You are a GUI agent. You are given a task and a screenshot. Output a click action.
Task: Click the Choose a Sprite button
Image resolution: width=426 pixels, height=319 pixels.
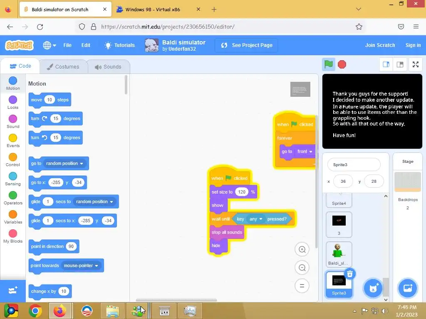pyautogui.click(x=373, y=288)
